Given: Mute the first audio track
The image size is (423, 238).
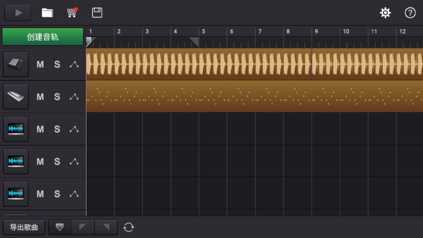Looking at the screenshot, I should 40,129.
